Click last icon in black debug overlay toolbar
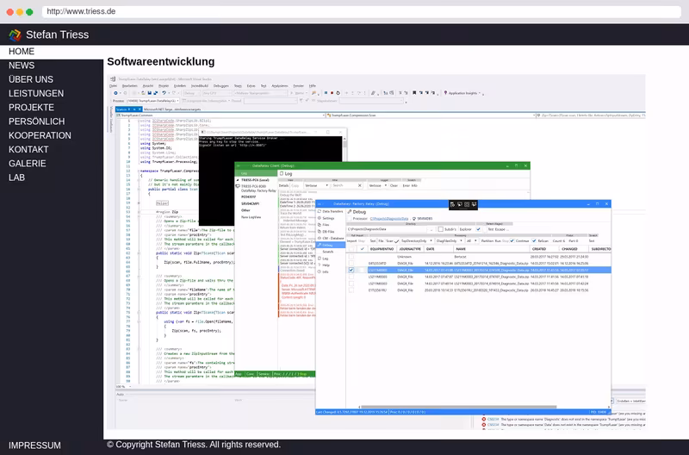The height and width of the screenshot is (455, 689). (x=475, y=204)
